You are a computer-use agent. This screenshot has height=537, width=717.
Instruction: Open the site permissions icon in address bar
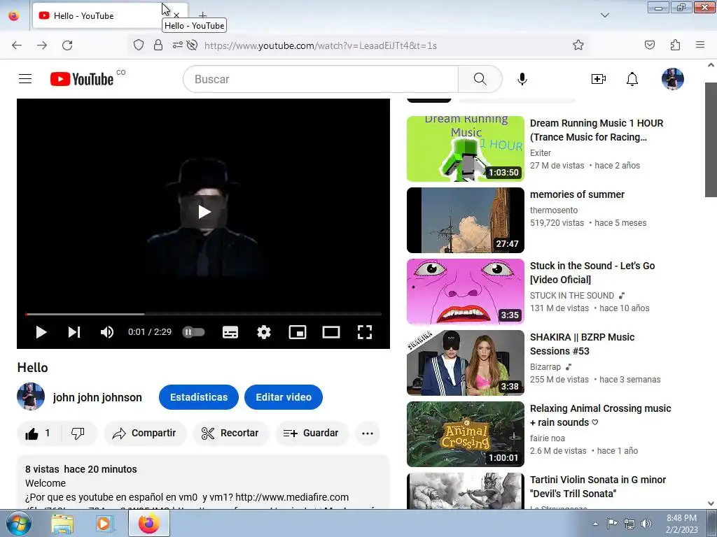click(x=177, y=45)
